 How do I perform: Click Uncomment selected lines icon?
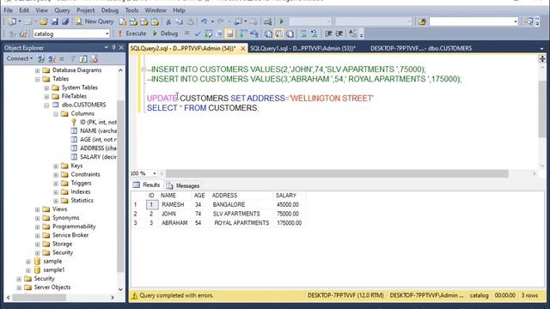314,33
